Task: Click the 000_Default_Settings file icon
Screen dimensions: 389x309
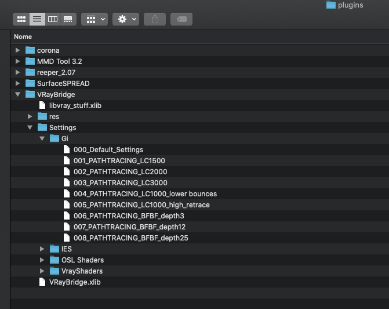Action: click(67, 149)
